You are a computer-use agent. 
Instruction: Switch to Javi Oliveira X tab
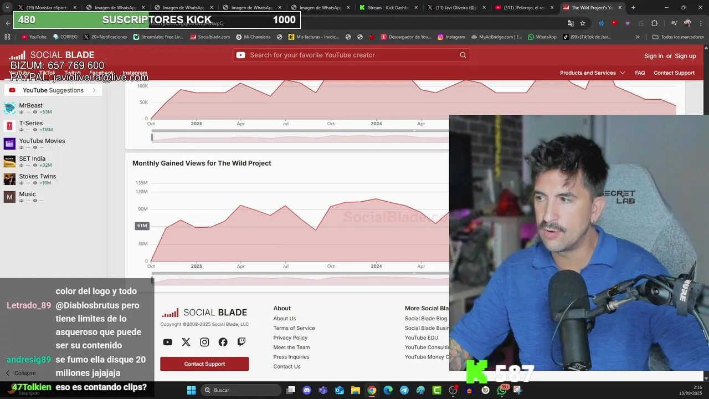tap(456, 8)
